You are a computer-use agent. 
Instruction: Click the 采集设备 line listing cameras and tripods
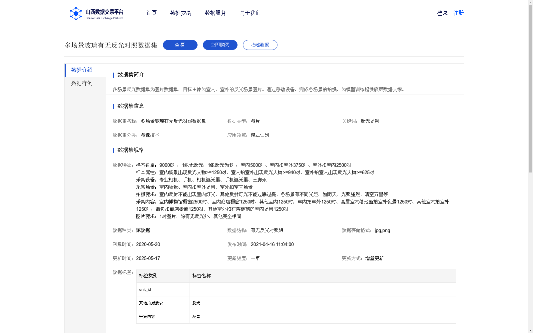click(201, 180)
